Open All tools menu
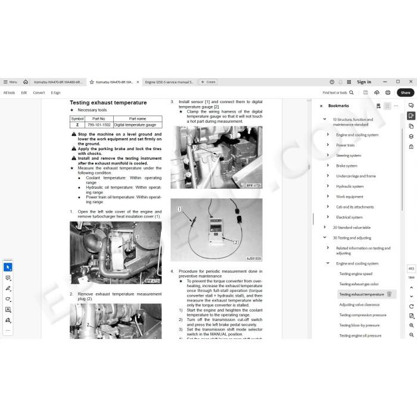Viewport: 417px width, 417px height. (x=9, y=92)
